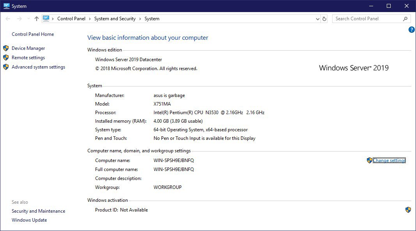Click the Full computer name value
This screenshot has height=231, width=416.
click(x=174, y=169)
